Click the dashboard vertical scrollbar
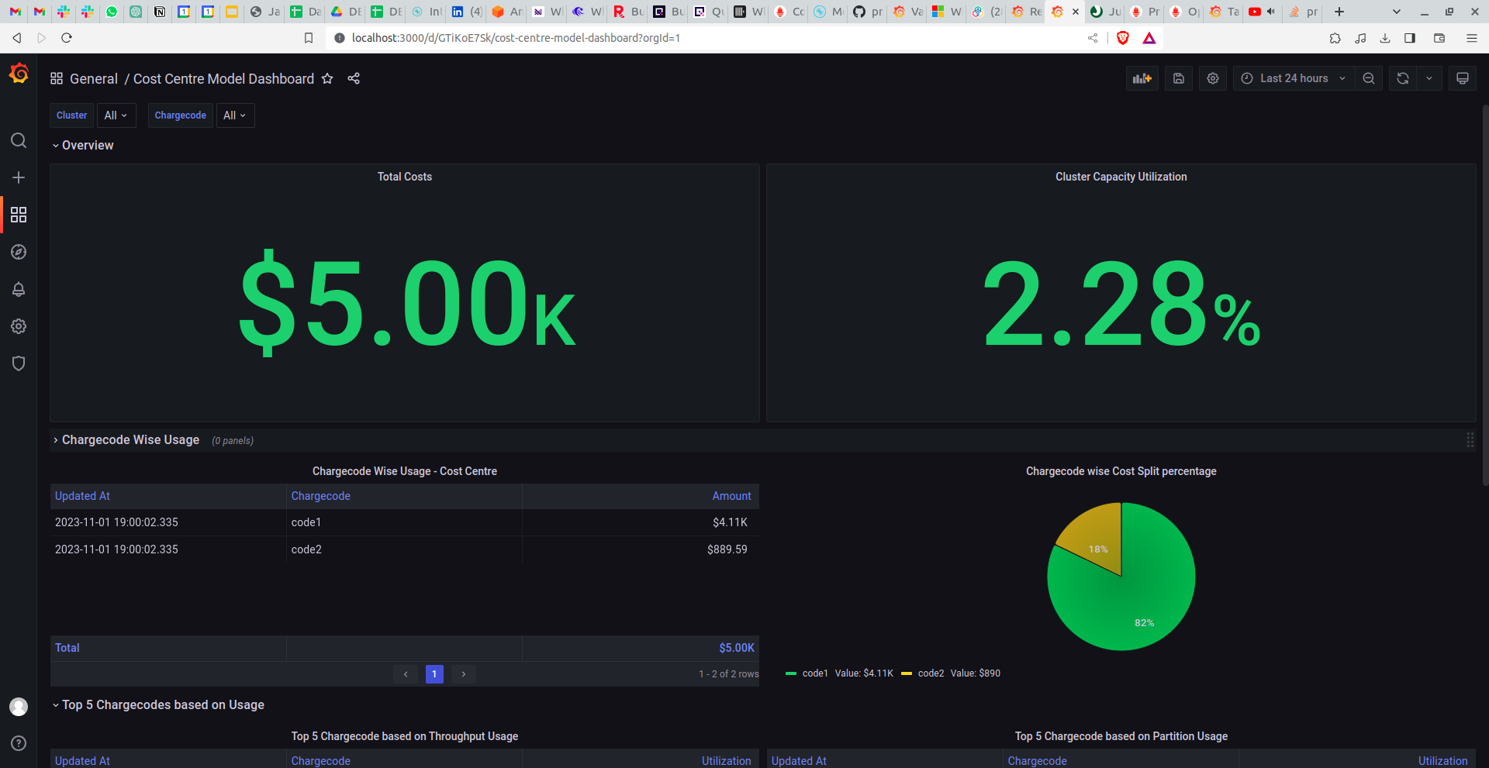1489x768 pixels. [1485, 294]
